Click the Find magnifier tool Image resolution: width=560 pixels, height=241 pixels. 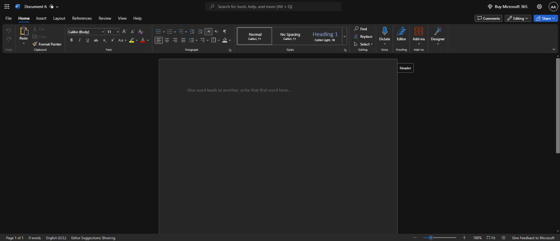361,29
